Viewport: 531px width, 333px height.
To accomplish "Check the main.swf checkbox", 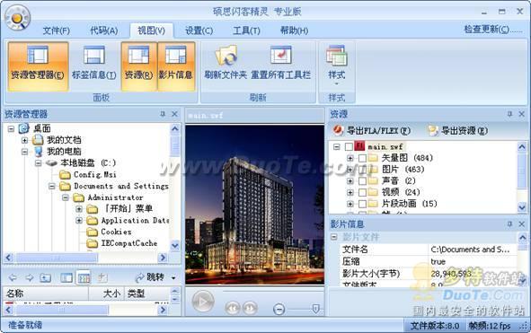I will coord(349,146).
